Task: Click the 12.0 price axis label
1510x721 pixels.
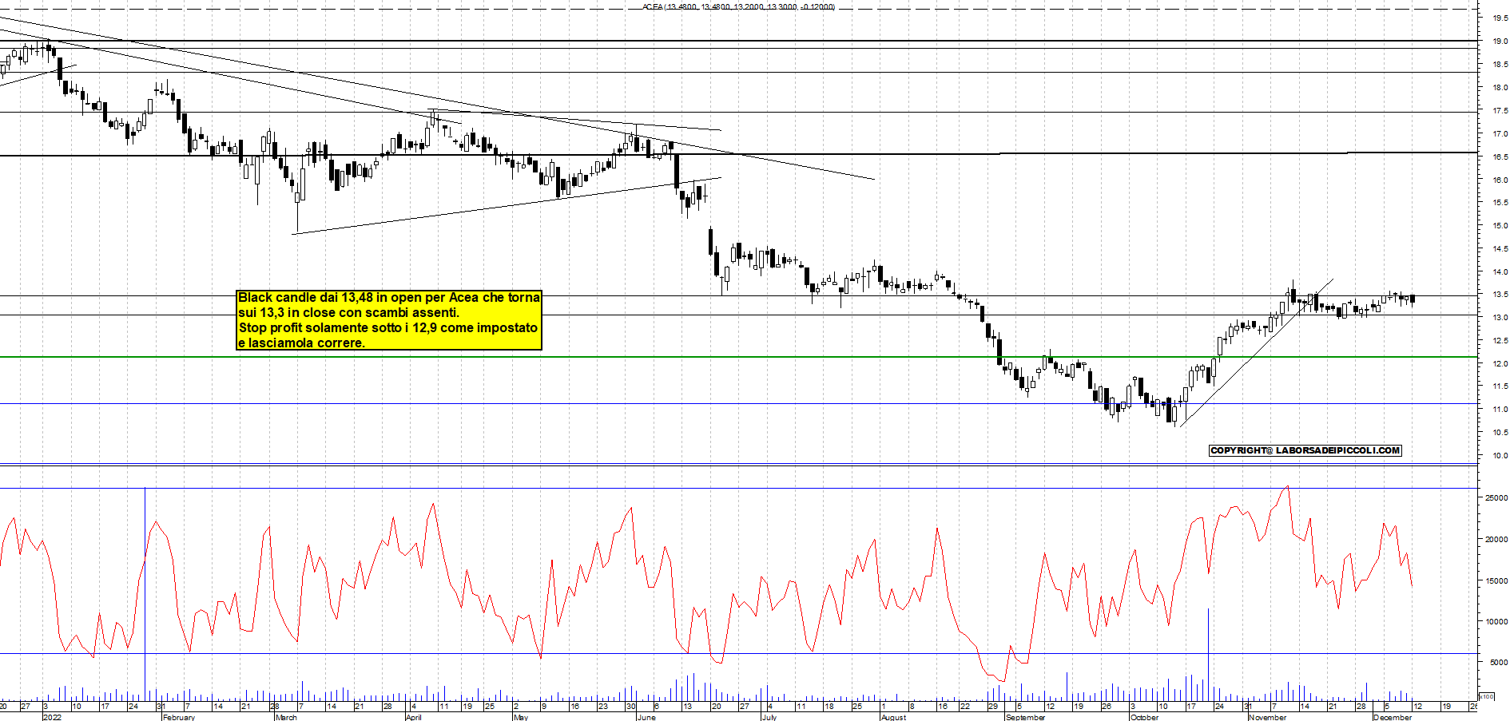Action: [x=1500, y=363]
